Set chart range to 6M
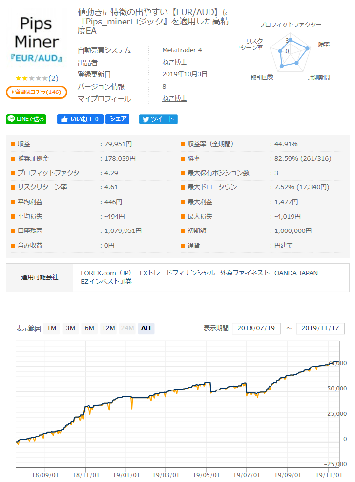Viewport: 355px width, 482px height. pos(89,328)
